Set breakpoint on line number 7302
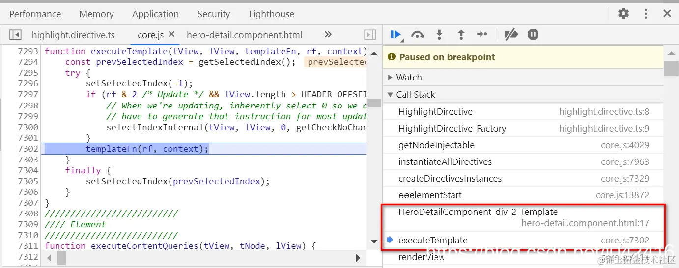 tap(28, 149)
